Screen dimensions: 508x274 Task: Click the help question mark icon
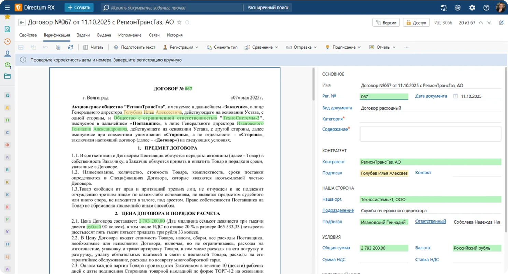[x=486, y=7]
